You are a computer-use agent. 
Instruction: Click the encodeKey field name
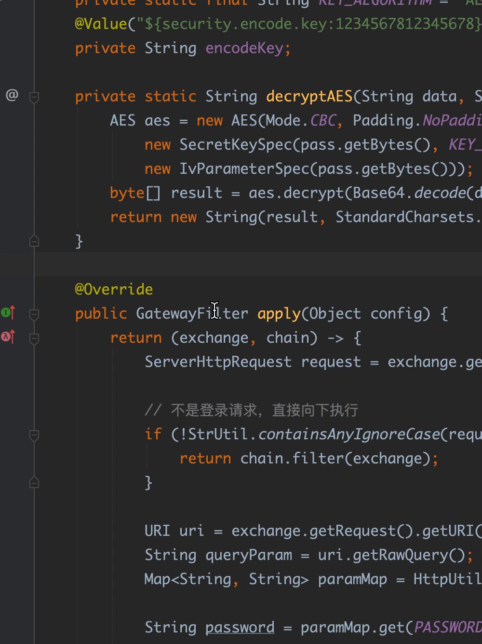[244, 48]
